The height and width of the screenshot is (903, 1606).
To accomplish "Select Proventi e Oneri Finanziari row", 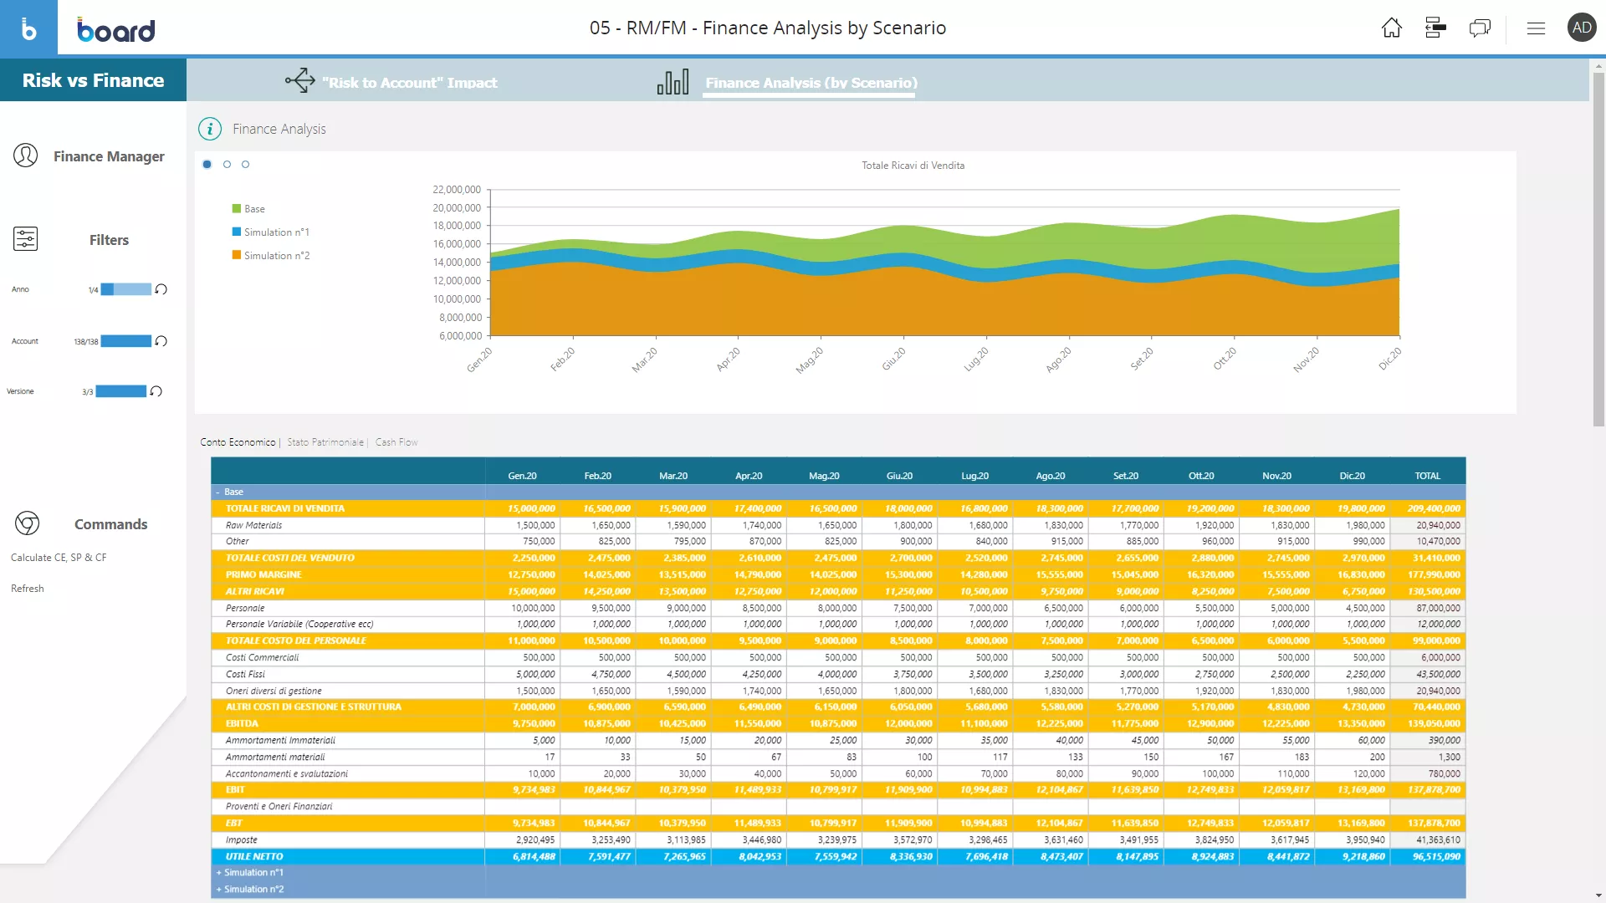I will 838,806.
